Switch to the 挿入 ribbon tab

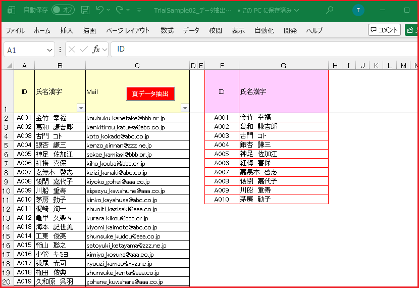coord(66,30)
